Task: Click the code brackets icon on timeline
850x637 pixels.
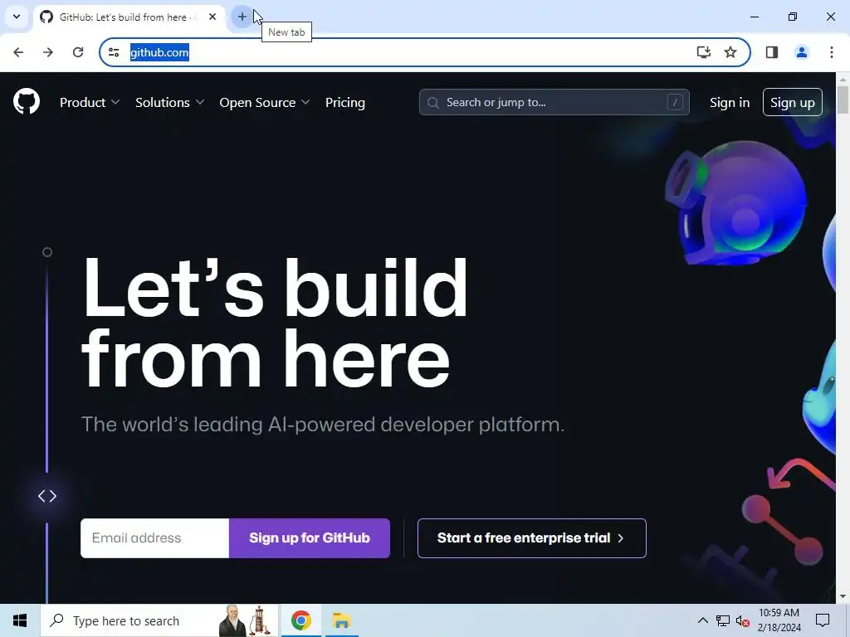Action: click(47, 496)
